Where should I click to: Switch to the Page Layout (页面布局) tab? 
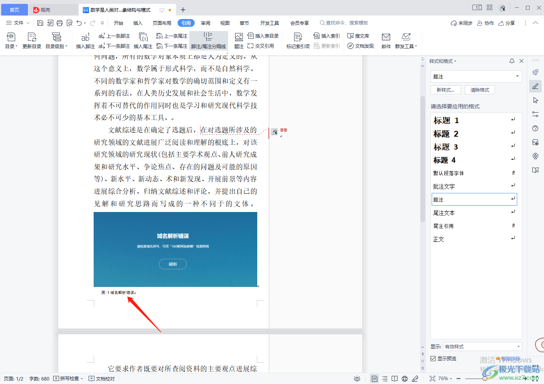point(162,23)
